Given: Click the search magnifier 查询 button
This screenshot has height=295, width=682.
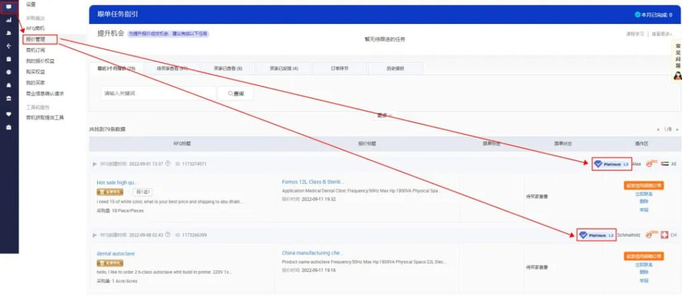Looking at the screenshot, I should coord(235,94).
